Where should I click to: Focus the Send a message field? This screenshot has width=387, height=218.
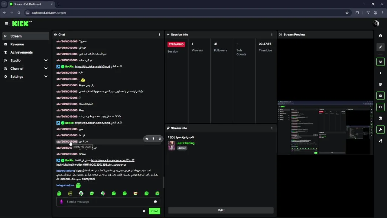click(108, 202)
